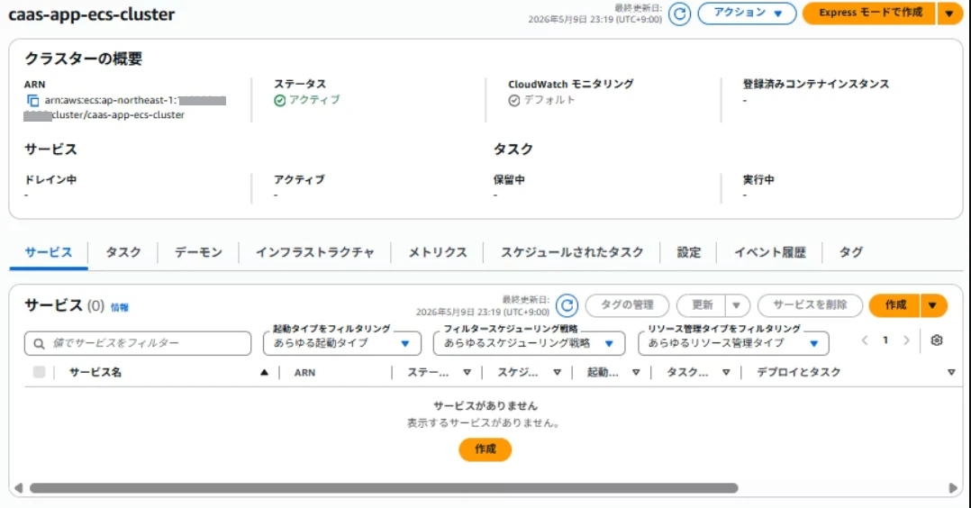Viewport: 971px width, 508px height.
Task: Click the service filter search input field
Action: click(x=138, y=343)
